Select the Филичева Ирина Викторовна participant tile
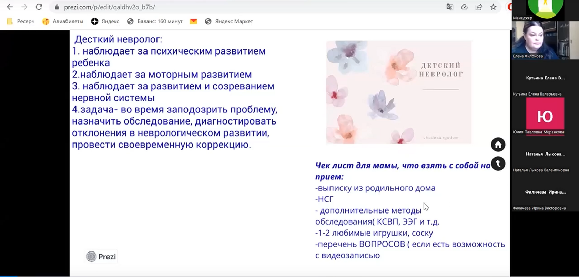This screenshot has width=579, height=277. (x=545, y=192)
